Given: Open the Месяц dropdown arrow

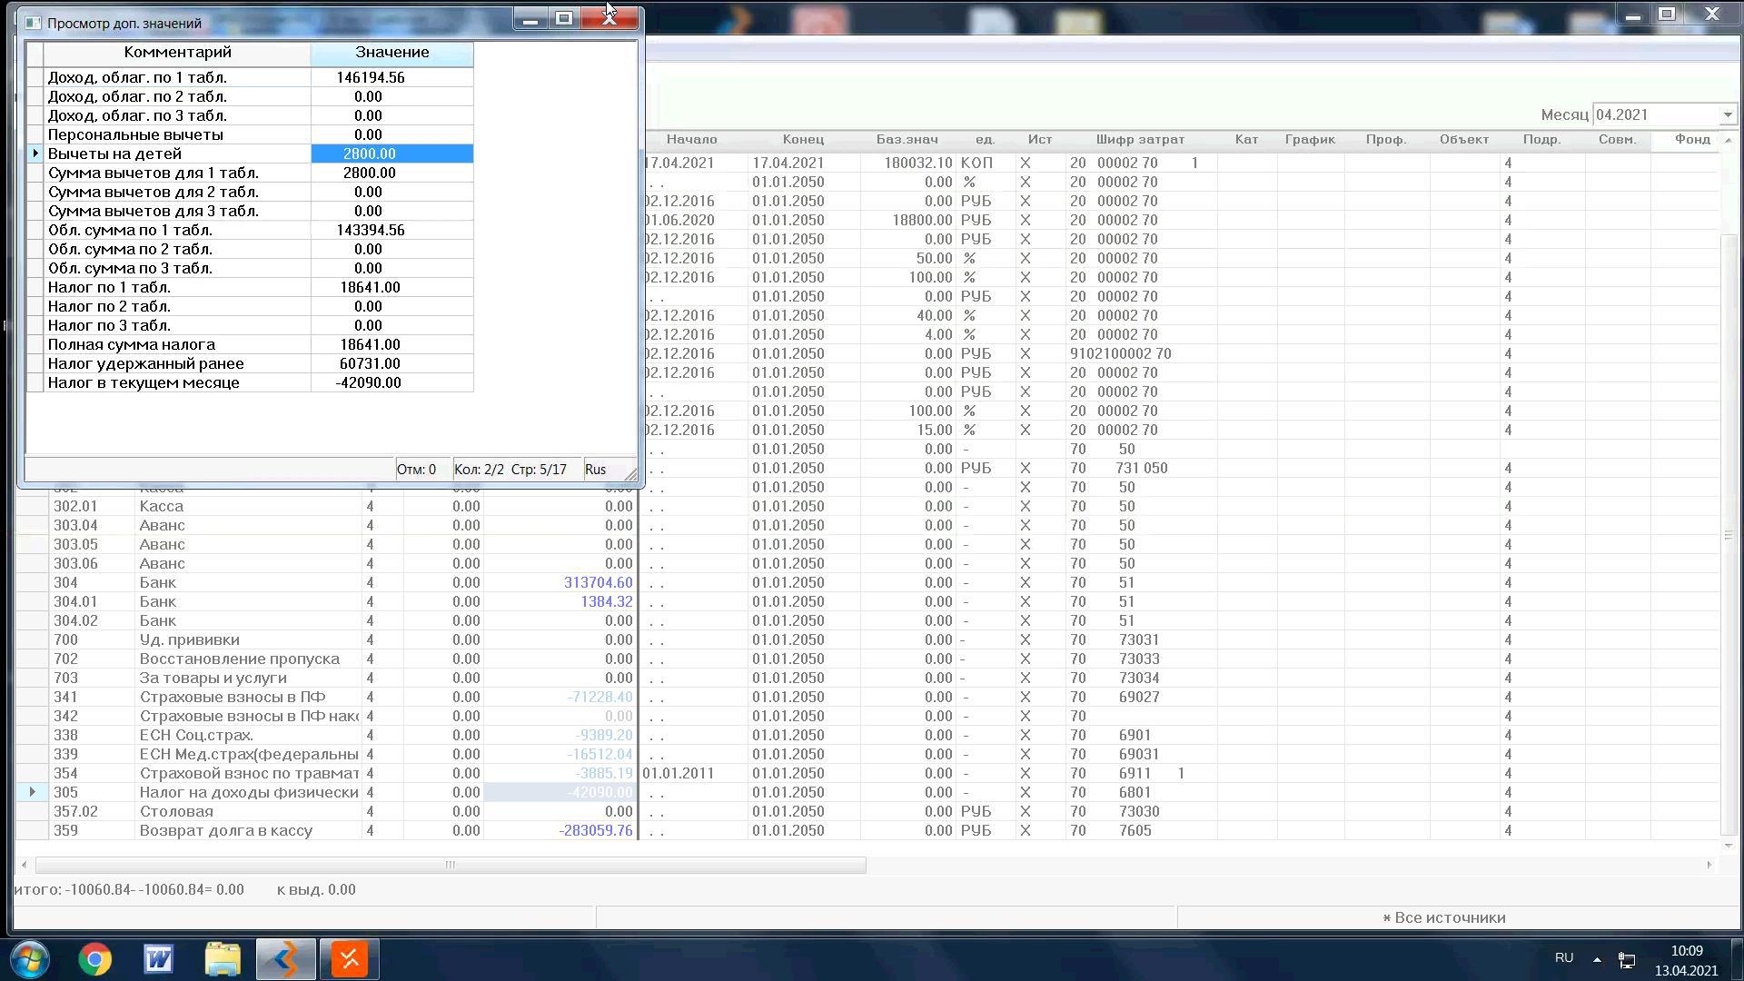Looking at the screenshot, I should 1728,115.
